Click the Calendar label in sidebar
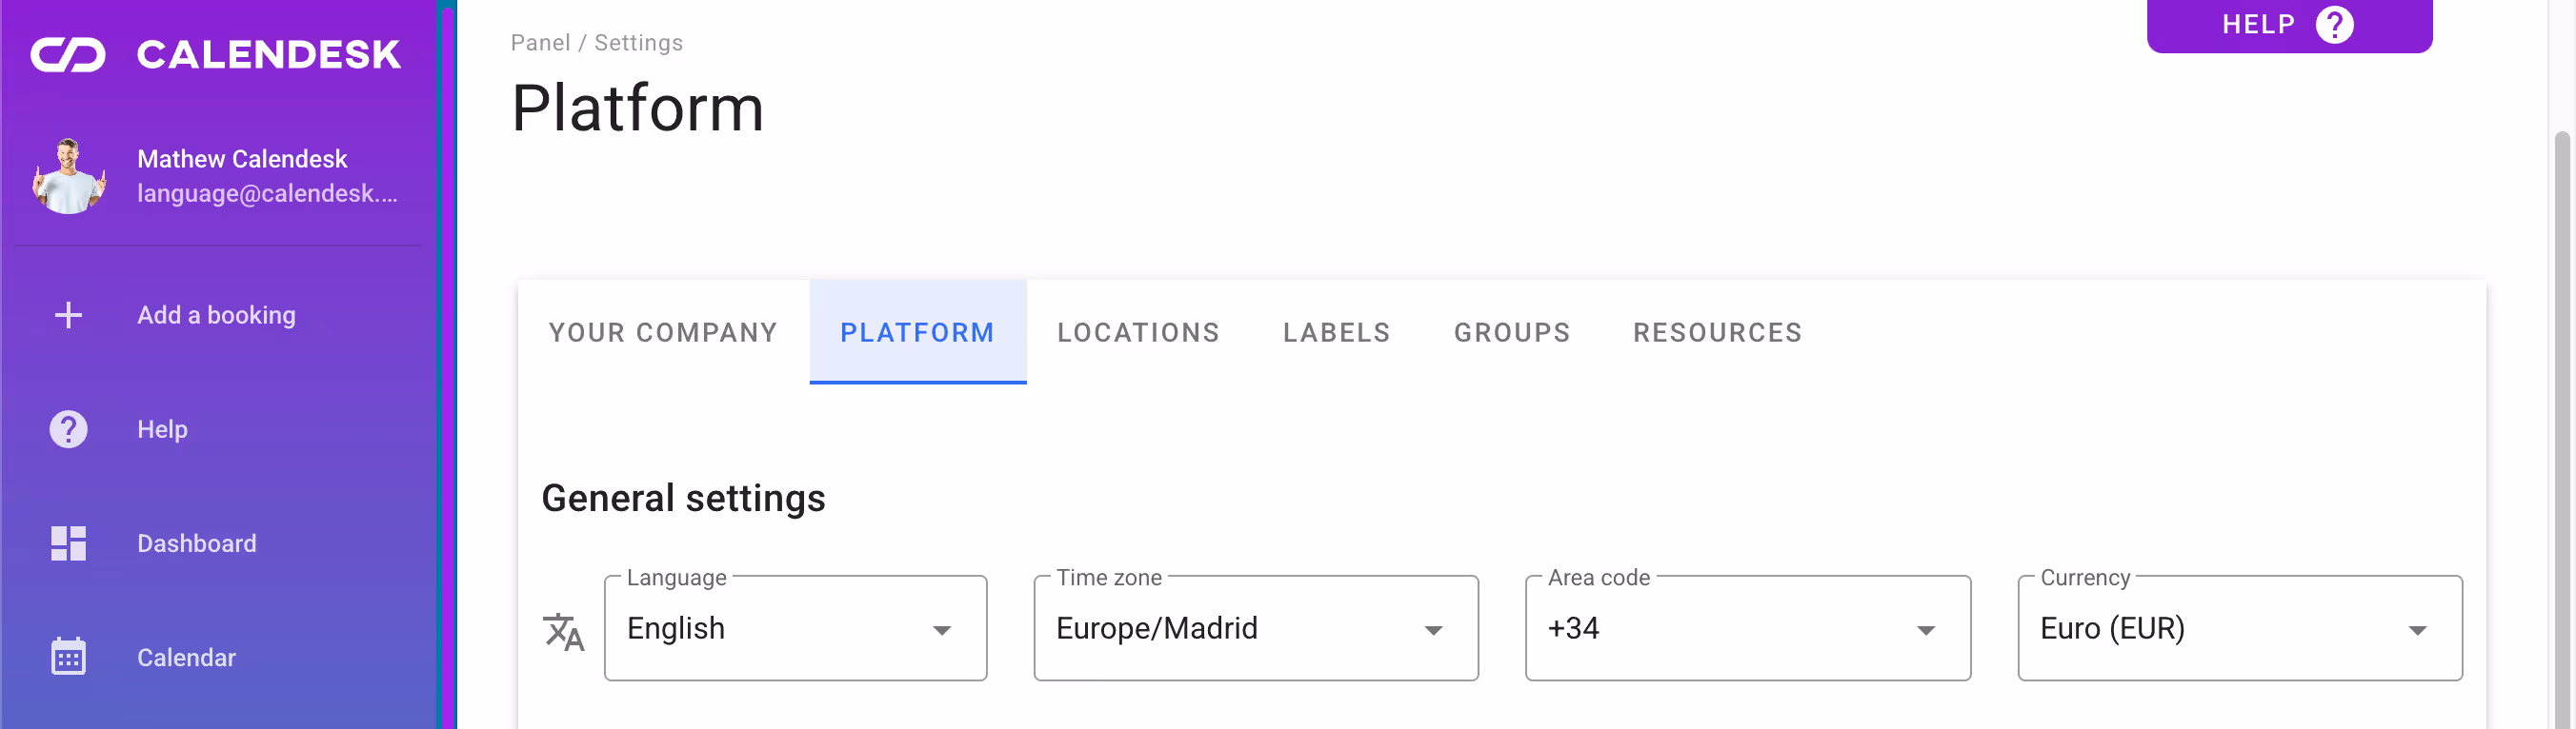2576x729 pixels. [x=186, y=657]
